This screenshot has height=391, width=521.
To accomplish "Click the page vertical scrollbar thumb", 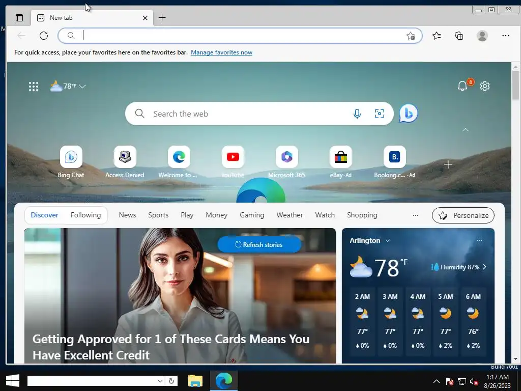I will pos(515,85).
